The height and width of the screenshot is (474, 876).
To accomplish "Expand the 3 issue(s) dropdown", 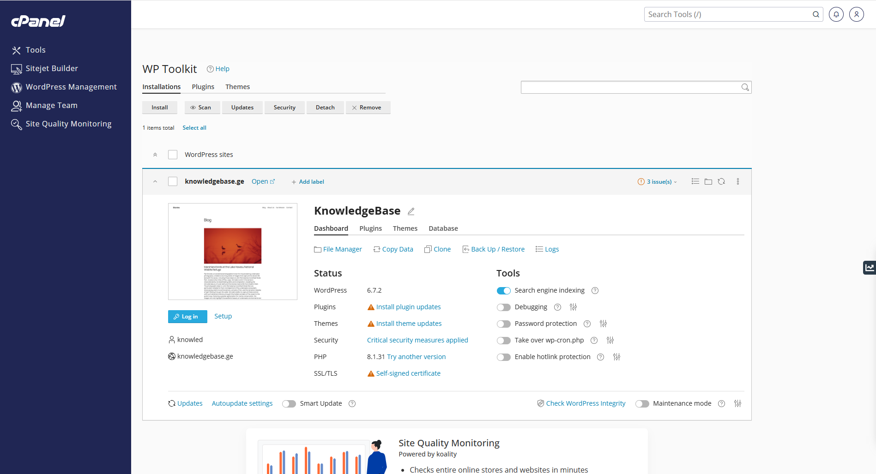I will click(x=657, y=181).
